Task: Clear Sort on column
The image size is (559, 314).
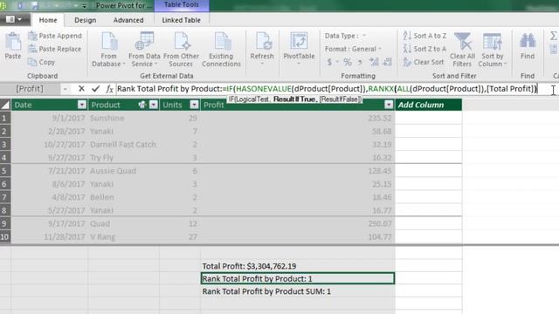Action: [424, 62]
